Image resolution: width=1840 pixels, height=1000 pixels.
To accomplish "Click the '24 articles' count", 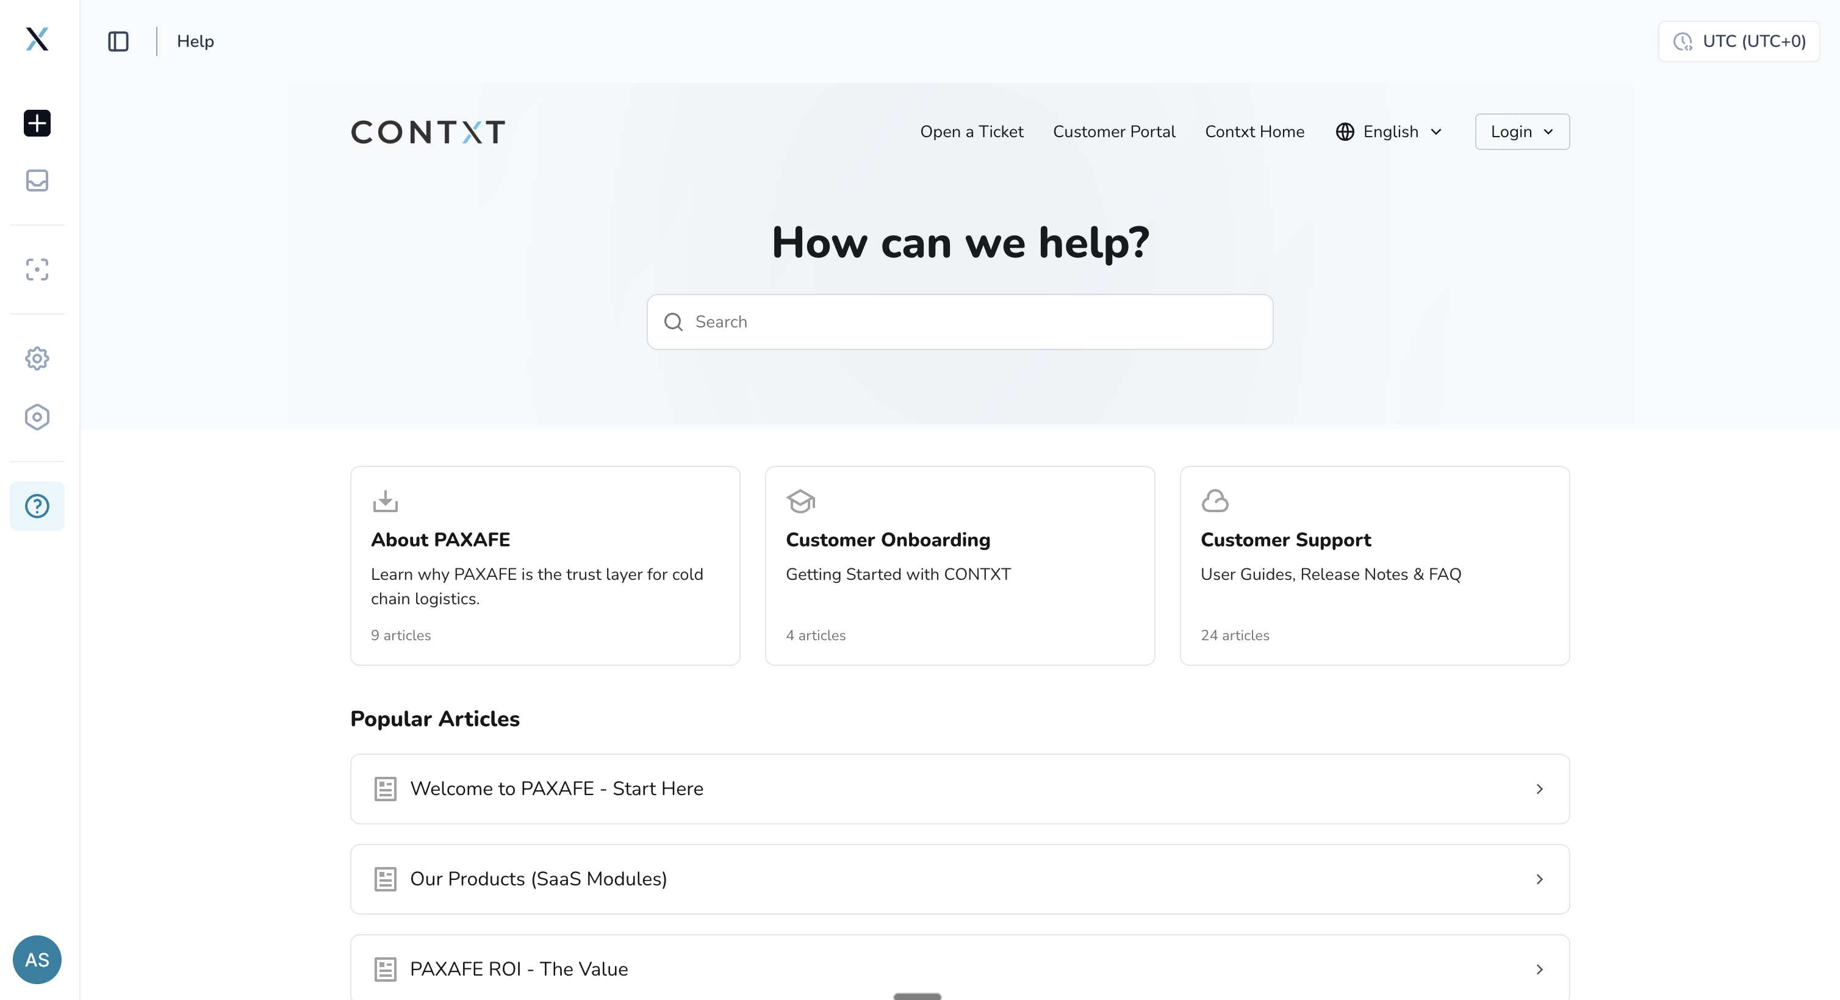I will point(1235,635).
